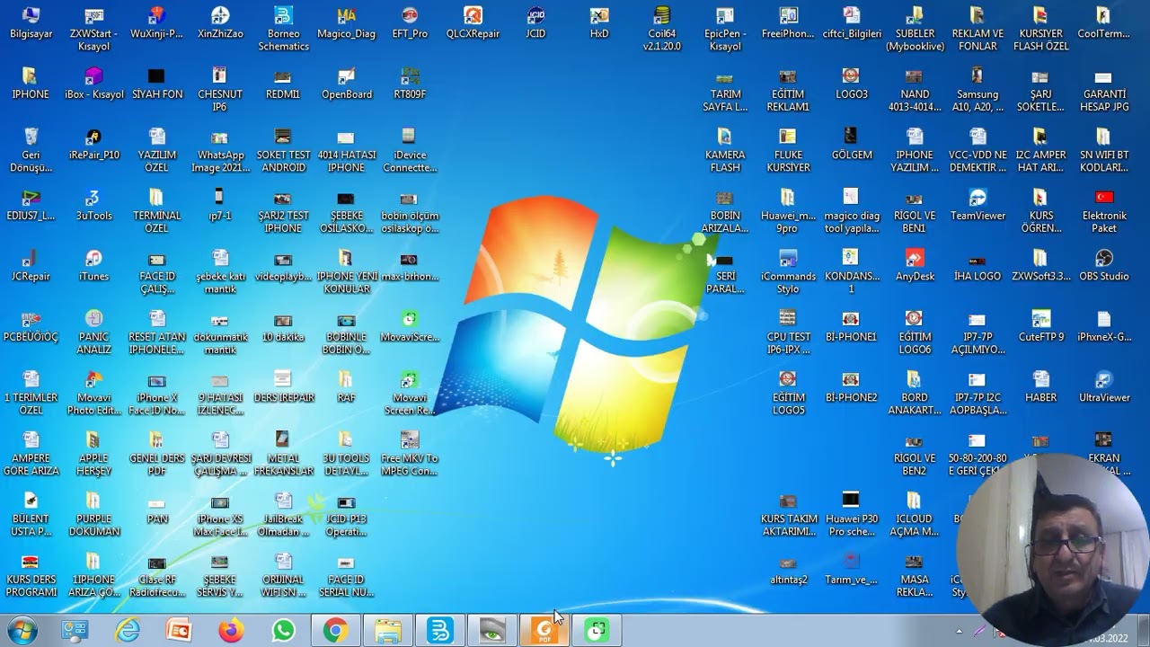The width and height of the screenshot is (1150, 647).
Task: Open the KAMERA FLASH file
Action: 725,150
